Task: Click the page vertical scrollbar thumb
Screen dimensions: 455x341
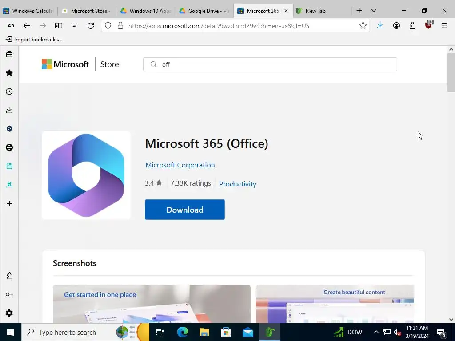Action: click(x=451, y=73)
